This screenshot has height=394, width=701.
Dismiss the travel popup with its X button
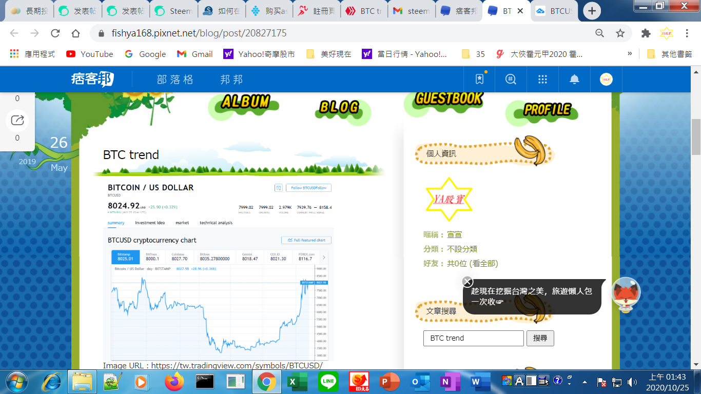[467, 282]
